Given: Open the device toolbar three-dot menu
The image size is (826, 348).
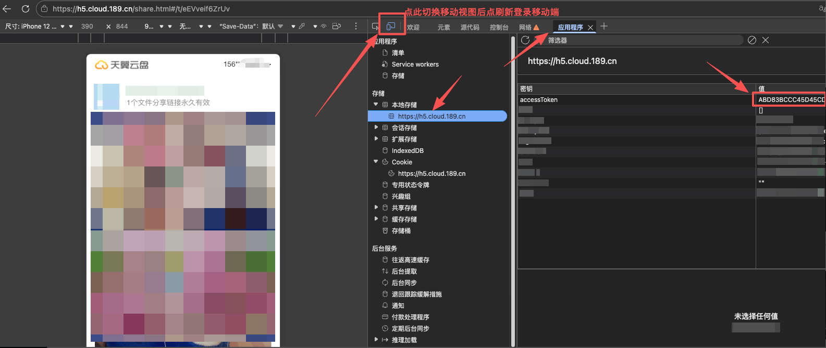Looking at the screenshot, I should pyautogui.click(x=356, y=26).
